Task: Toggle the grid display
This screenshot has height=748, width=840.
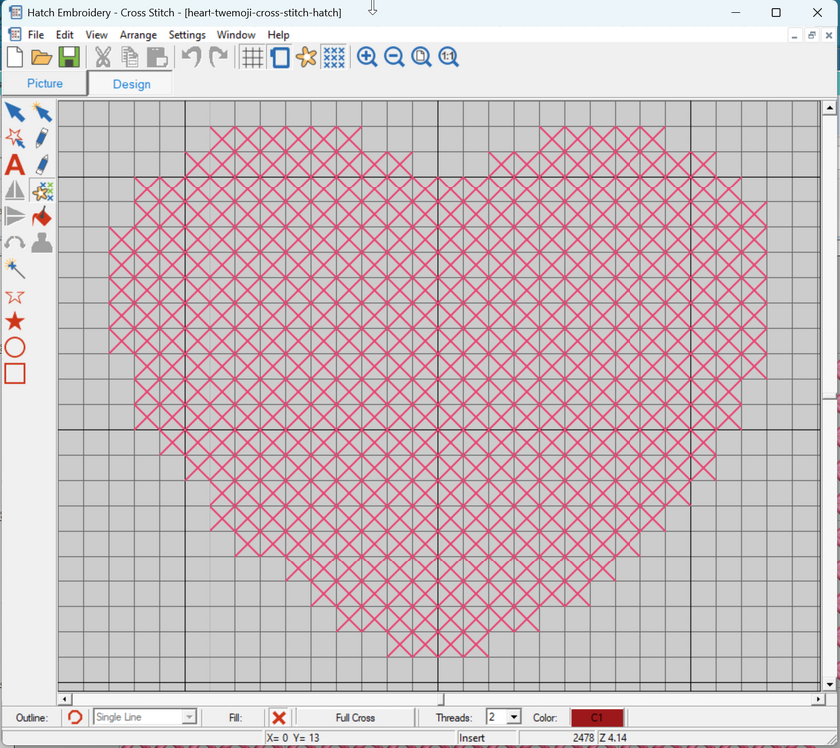Action: [x=252, y=57]
